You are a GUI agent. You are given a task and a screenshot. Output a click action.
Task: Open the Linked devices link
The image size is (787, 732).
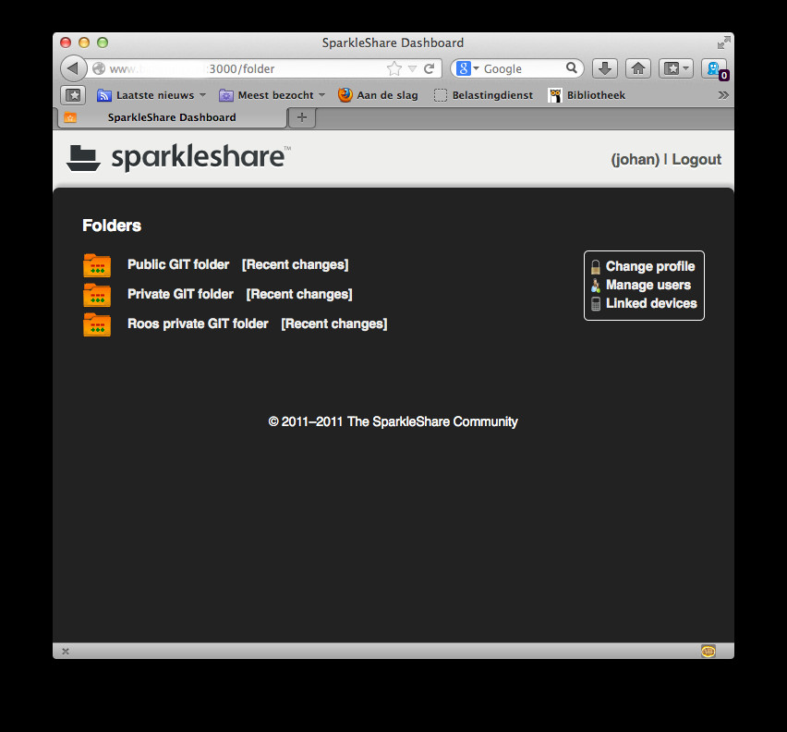point(651,303)
